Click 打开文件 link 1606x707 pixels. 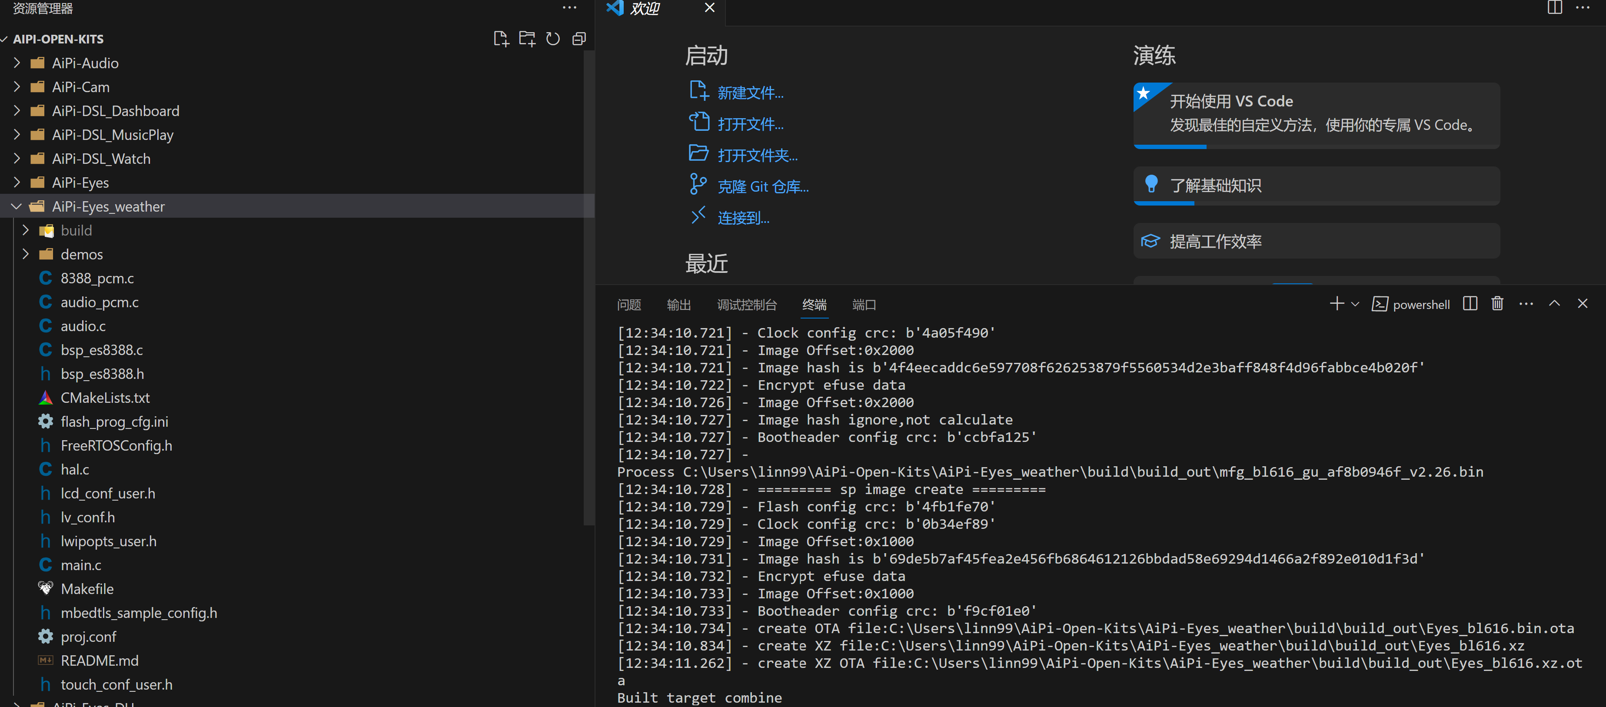751,124
